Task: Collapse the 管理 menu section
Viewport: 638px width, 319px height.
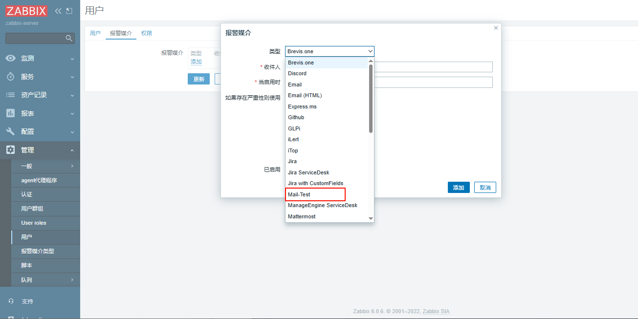Action: click(40, 150)
